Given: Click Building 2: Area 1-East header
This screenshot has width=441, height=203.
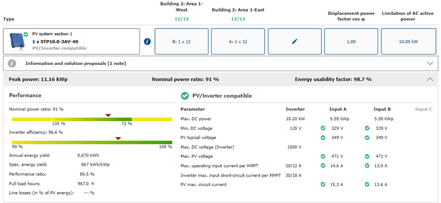Looking at the screenshot, I should click(x=238, y=10).
